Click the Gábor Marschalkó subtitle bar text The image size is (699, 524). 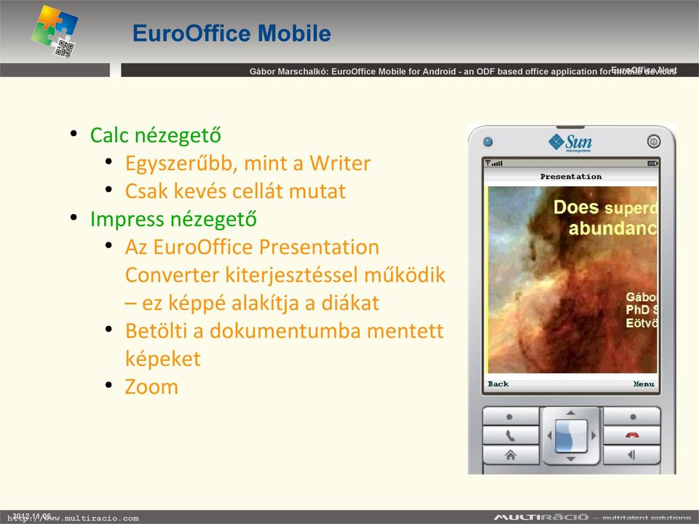[x=463, y=71]
